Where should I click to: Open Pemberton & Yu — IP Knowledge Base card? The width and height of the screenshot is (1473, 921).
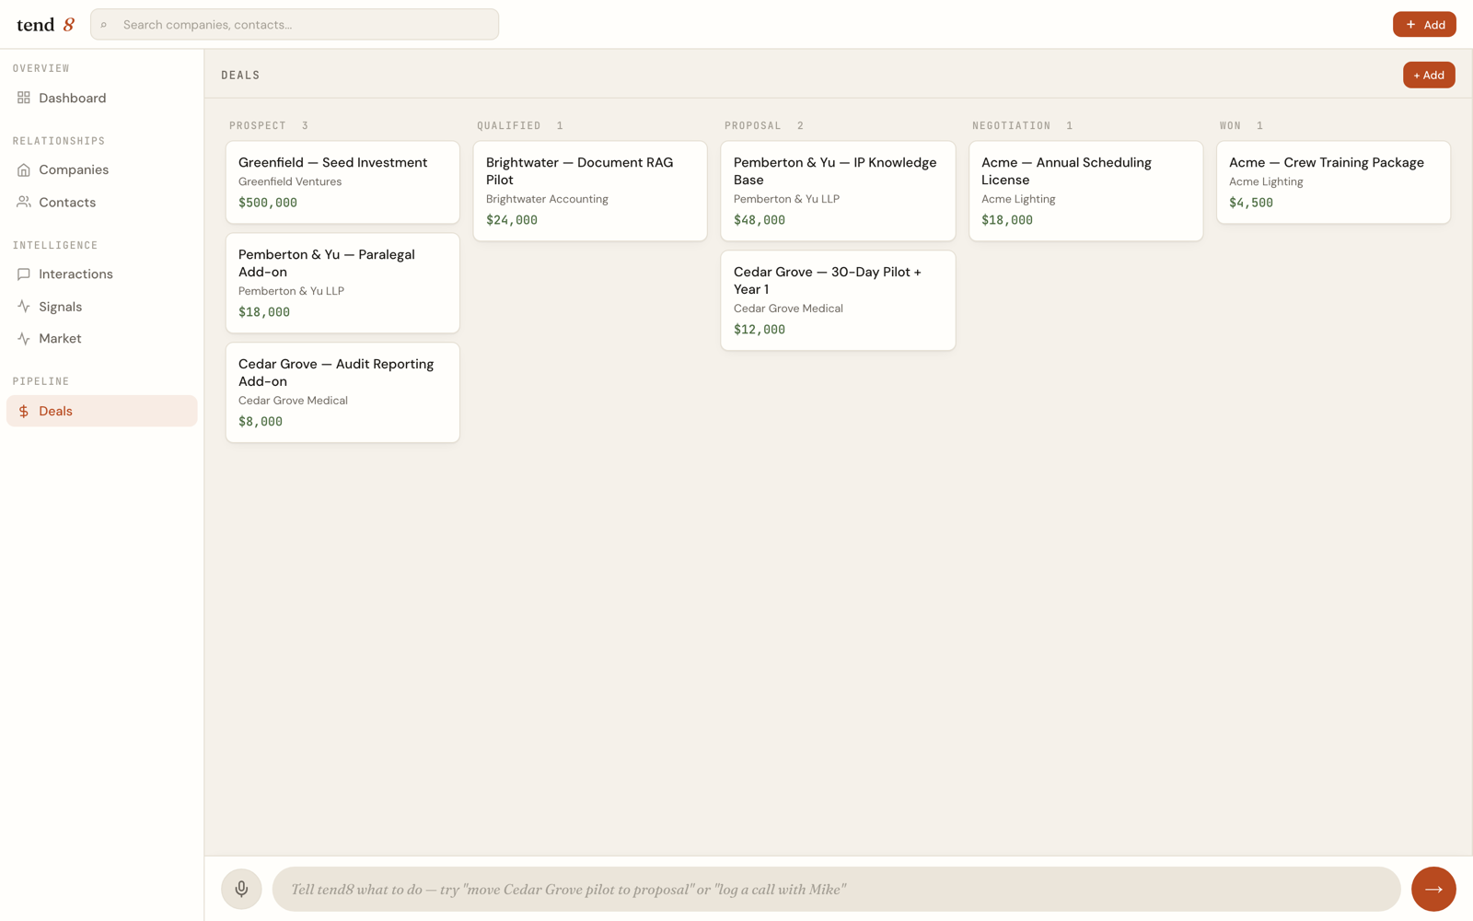click(838, 191)
